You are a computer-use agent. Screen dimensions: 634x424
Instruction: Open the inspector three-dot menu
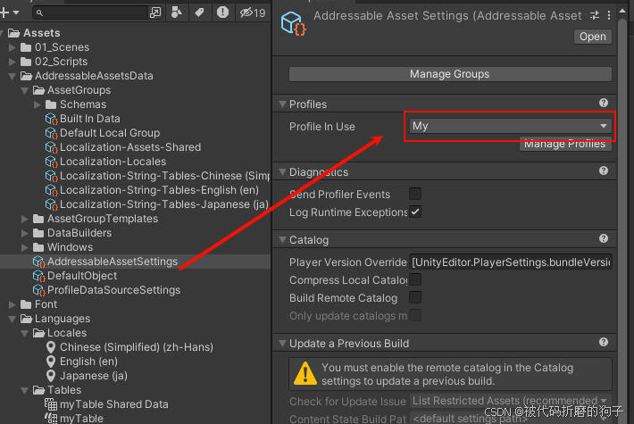[x=609, y=15]
